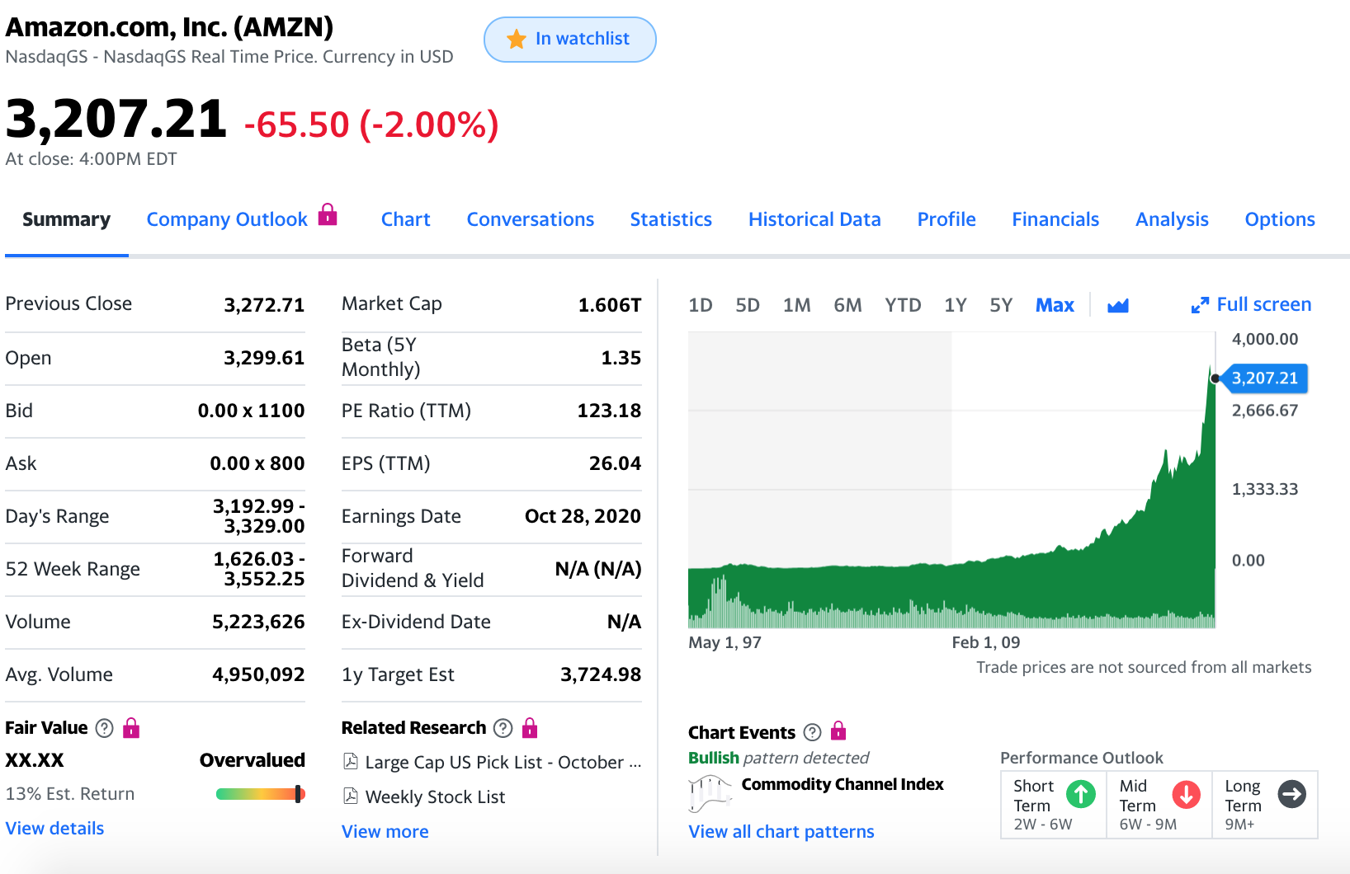This screenshot has height=874, width=1350.
Task: Go to the Analysis tab
Action: [x=1172, y=219]
